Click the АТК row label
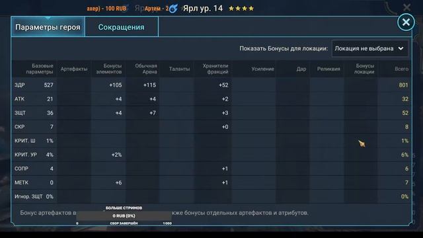Image resolution: width=423 pixels, height=238 pixels. pyautogui.click(x=19, y=99)
